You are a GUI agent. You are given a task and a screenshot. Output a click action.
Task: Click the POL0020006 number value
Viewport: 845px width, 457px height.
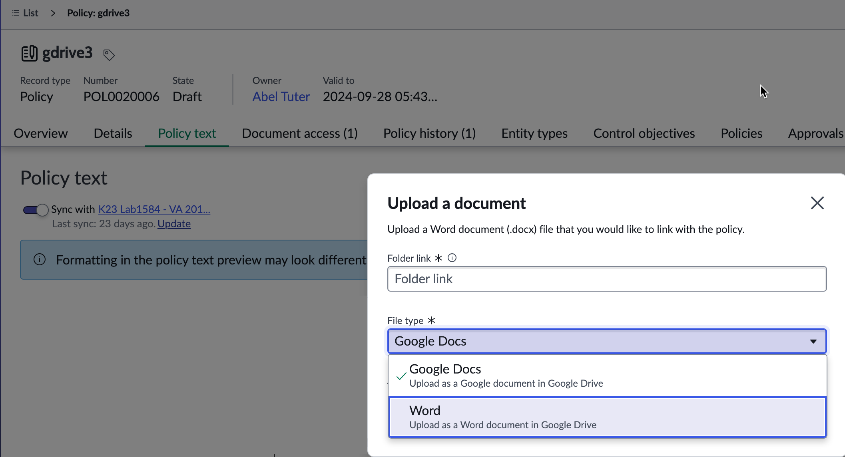[x=121, y=97]
